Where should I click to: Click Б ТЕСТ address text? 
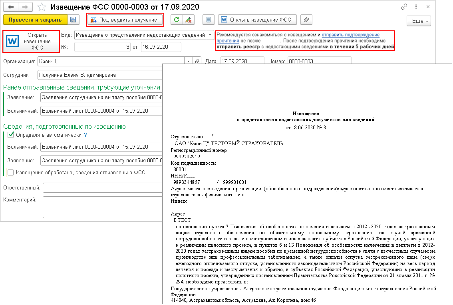point(182,220)
